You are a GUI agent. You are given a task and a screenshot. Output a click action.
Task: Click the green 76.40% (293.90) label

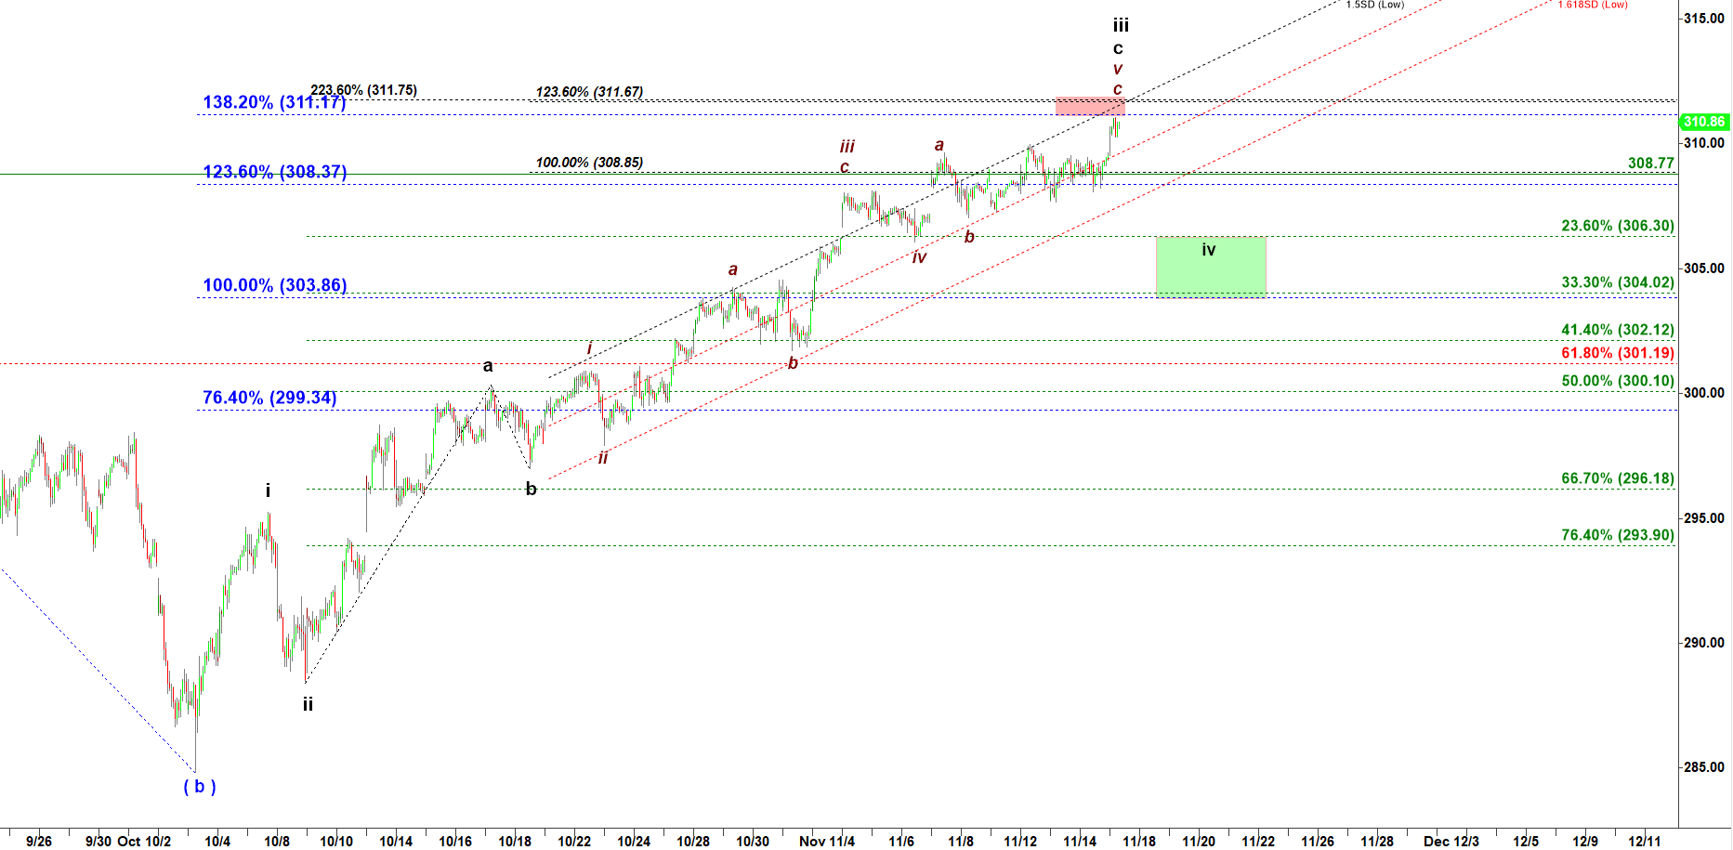pos(1617,535)
